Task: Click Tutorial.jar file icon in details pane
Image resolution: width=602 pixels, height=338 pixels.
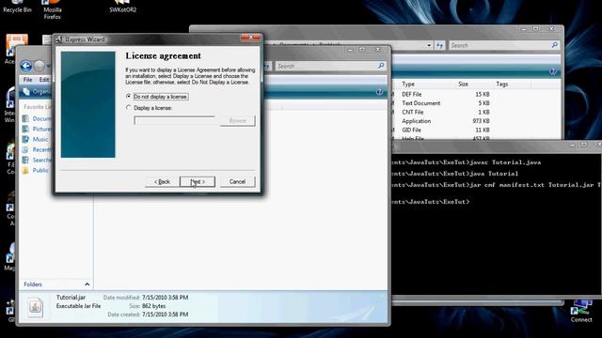Action: point(36,307)
